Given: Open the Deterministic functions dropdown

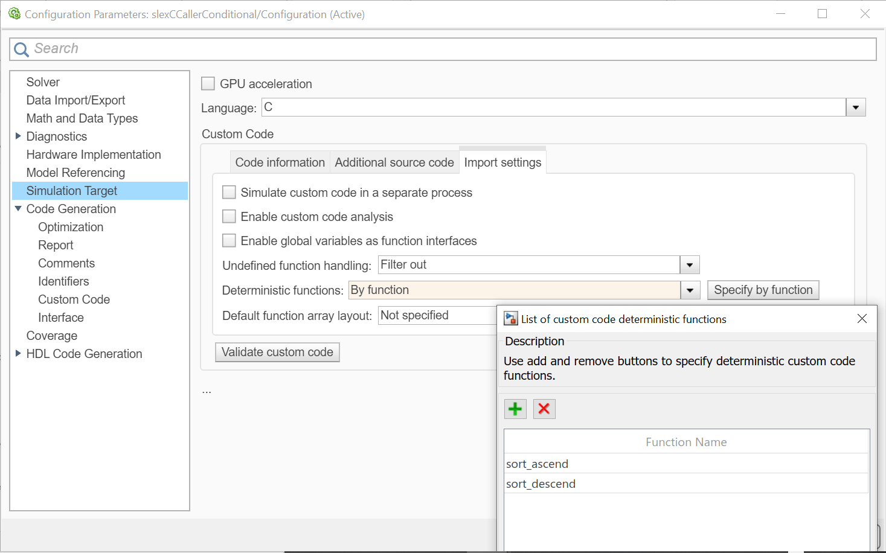Looking at the screenshot, I should tap(690, 290).
